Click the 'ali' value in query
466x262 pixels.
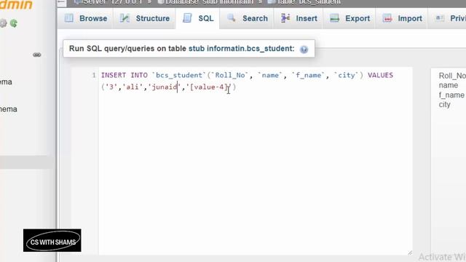(133, 87)
